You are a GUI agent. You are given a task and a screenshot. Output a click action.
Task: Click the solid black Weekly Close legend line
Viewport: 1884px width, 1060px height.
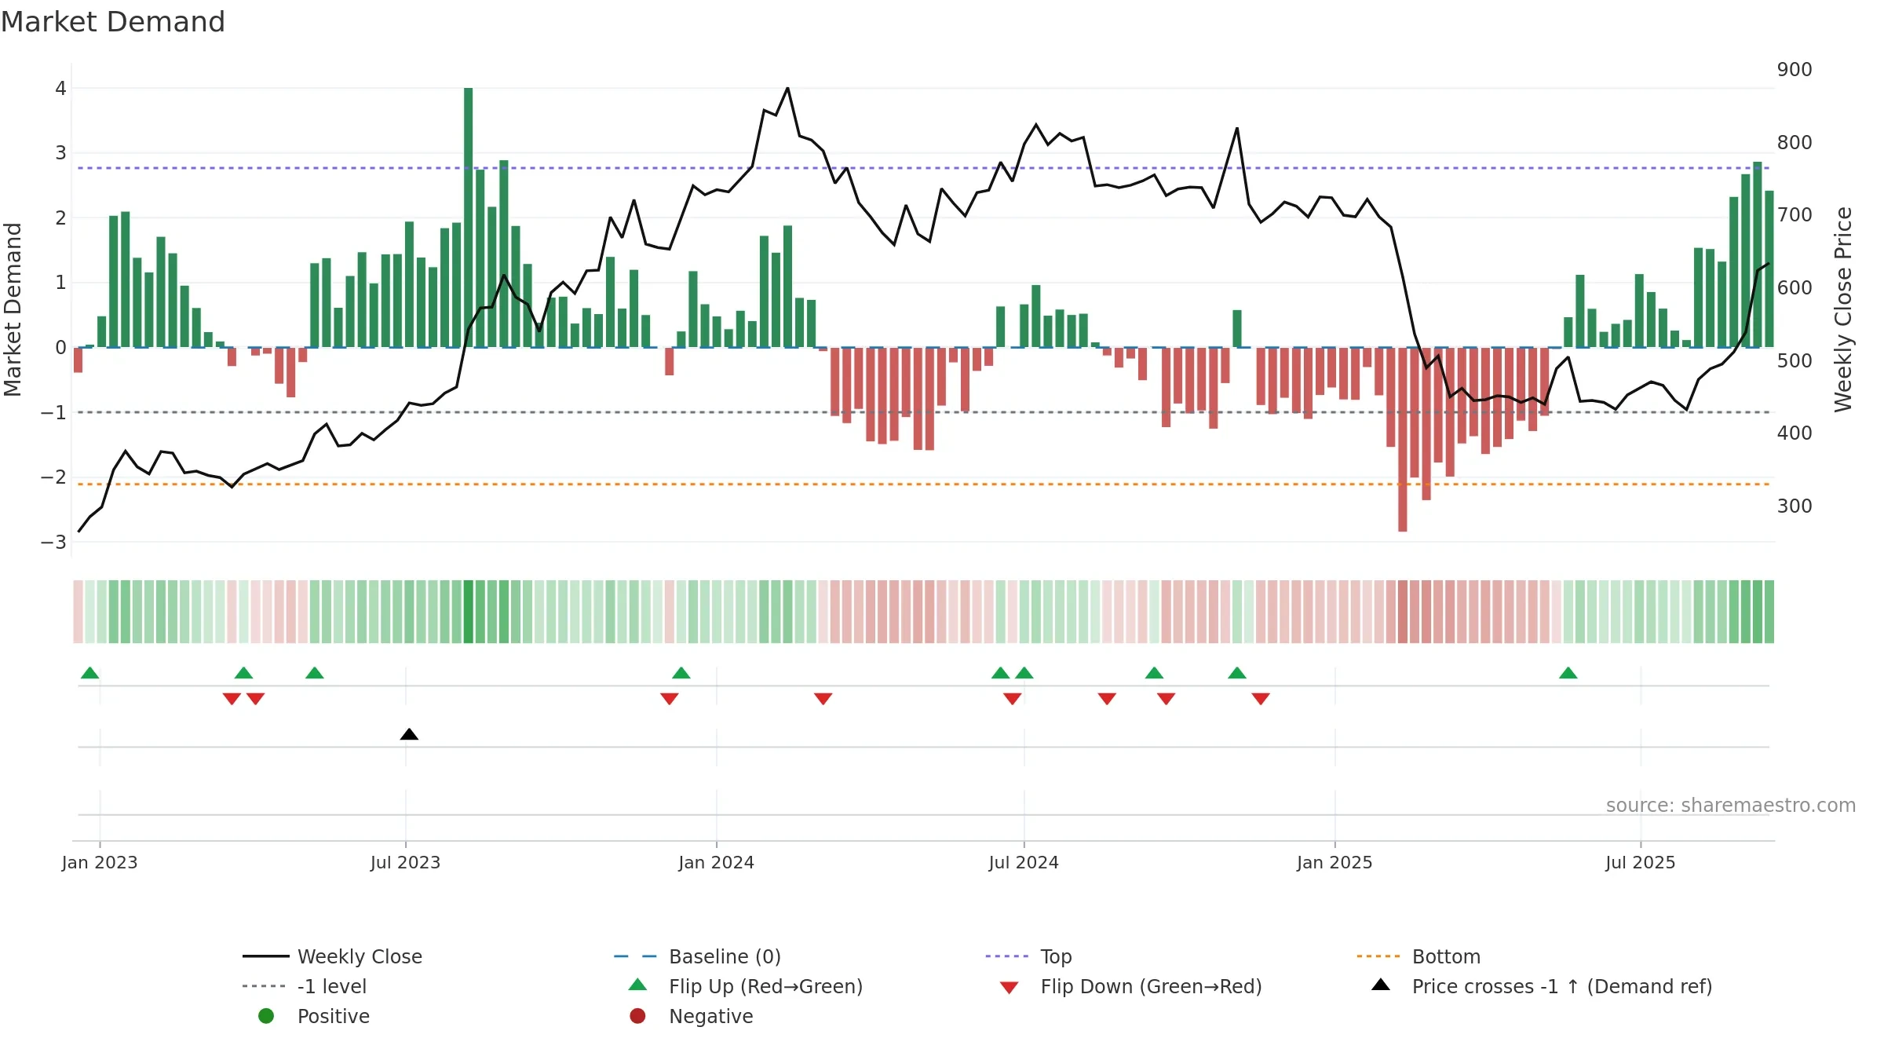pyautogui.click(x=265, y=956)
